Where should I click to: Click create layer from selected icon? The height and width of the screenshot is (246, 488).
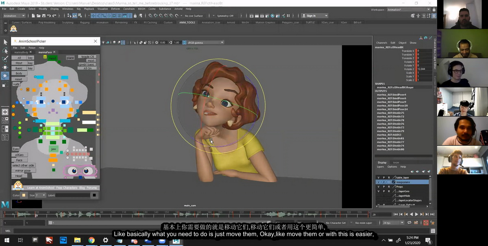click(428, 171)
